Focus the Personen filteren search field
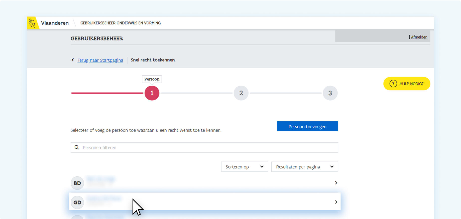This screenshot has height=219, width=461. 204,148
